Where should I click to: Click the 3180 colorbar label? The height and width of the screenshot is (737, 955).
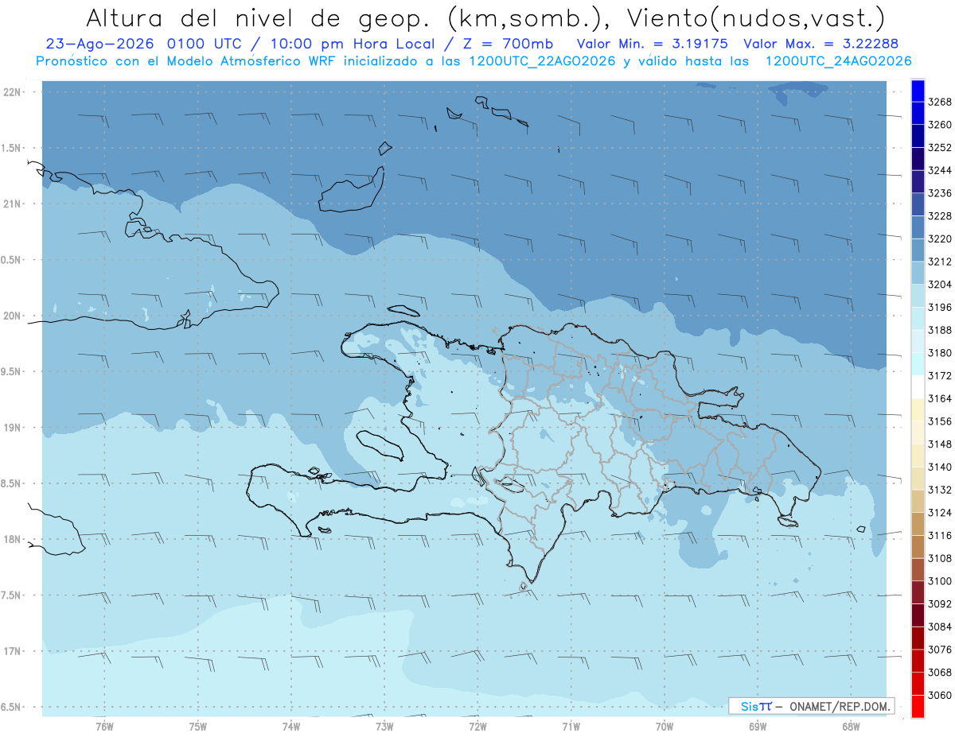tap(940, 353)
